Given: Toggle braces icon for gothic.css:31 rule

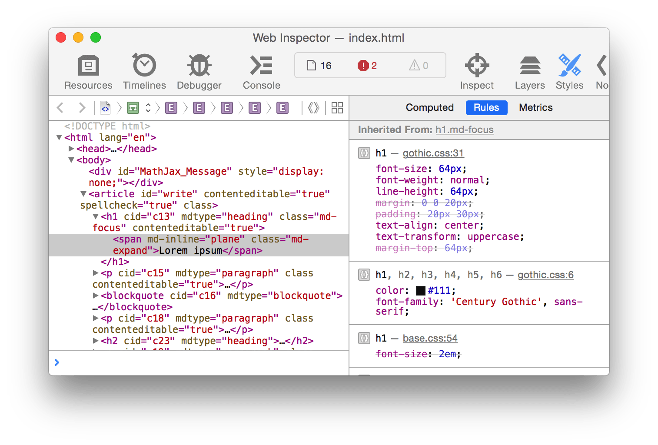Looking at the screenshot, I should (x=364, y=153).
